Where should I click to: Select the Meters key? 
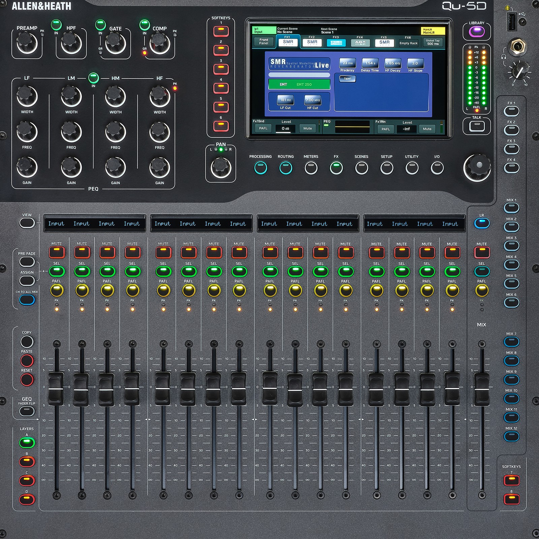tap(311, 168)
